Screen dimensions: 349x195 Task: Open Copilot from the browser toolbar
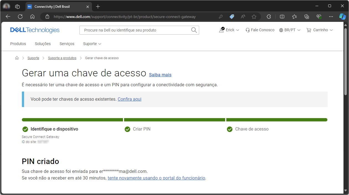[x=342, y=17]
